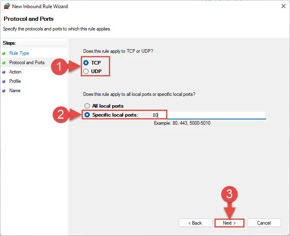Go back with the Back button
This screenshot has height=236, width=290.
point(195,223)
